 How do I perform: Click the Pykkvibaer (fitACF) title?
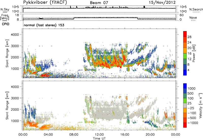45,3
